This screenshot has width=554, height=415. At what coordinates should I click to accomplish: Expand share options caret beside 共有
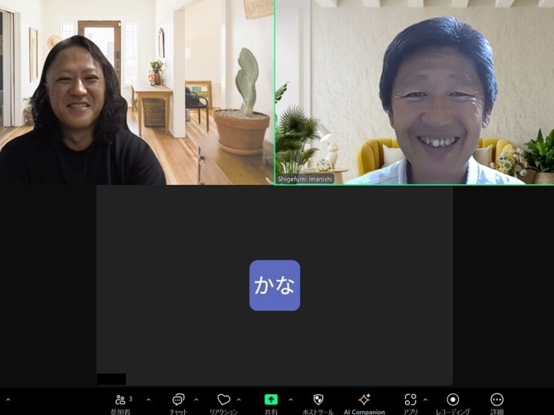coord(290,400)
